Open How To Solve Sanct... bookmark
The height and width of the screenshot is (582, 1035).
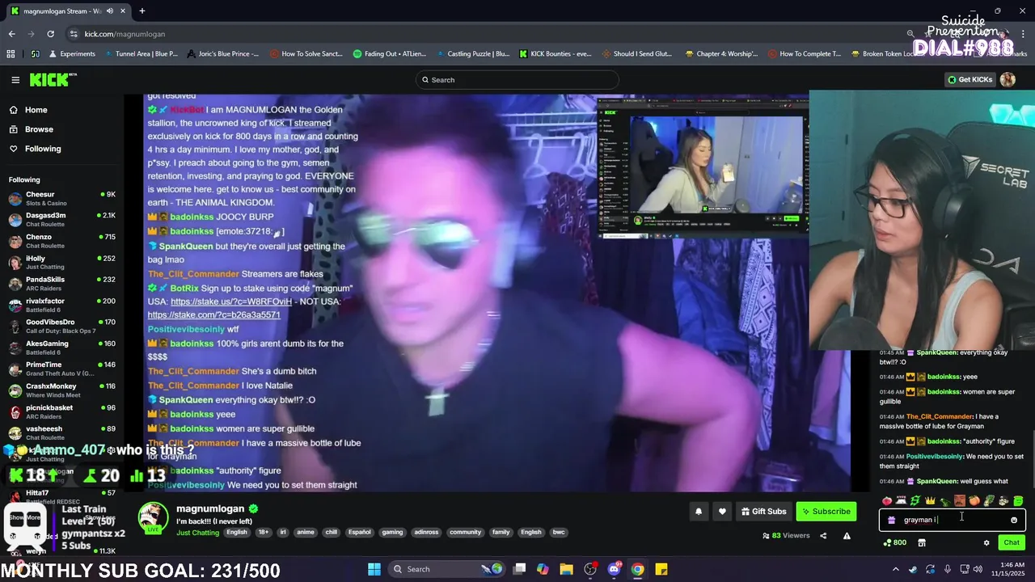click(306, 54)
